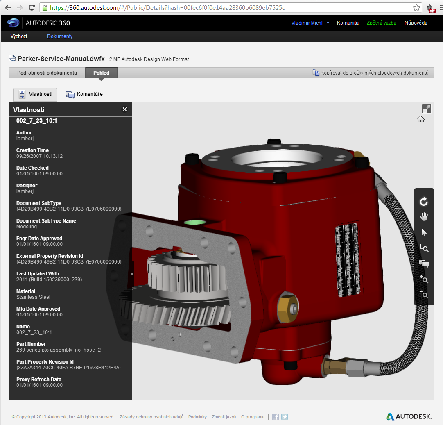The width and height of the screenshot is (443, 425).
Task: Click Kopírovat do složky mých cloudových dokumentů
Action: pos(371,73)
